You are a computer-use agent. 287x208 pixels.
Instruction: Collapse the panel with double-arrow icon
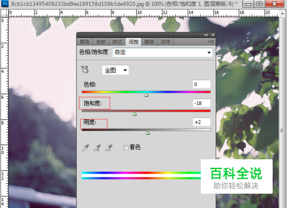(206, 35)
